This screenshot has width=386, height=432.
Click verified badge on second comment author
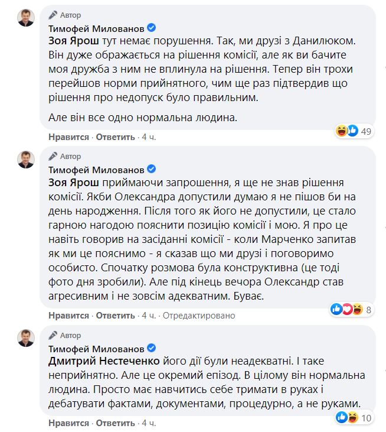(x=152, y=169)
